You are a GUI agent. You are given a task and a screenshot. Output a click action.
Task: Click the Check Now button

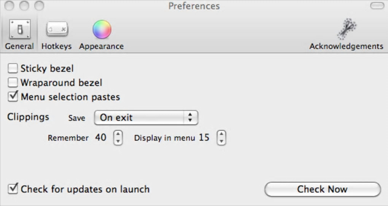pos(322,189)
